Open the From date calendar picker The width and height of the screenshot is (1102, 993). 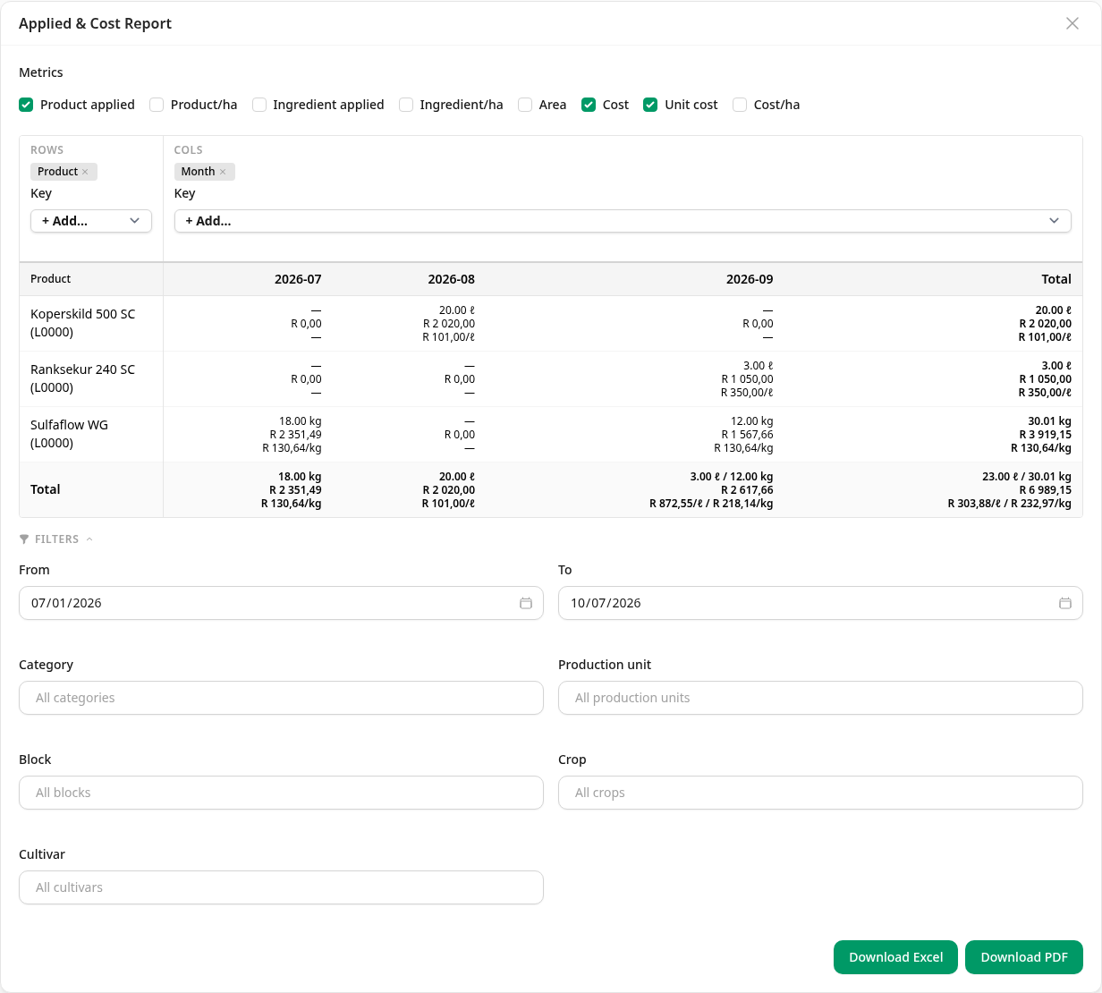526,603
